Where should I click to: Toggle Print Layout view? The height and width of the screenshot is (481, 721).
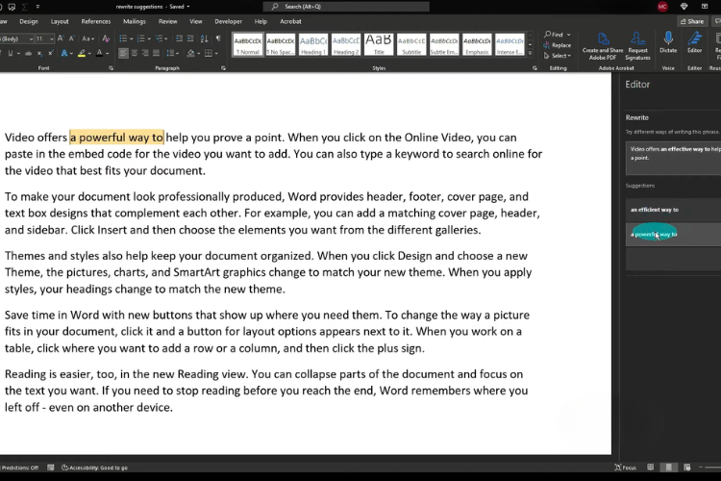click(668, 468)
